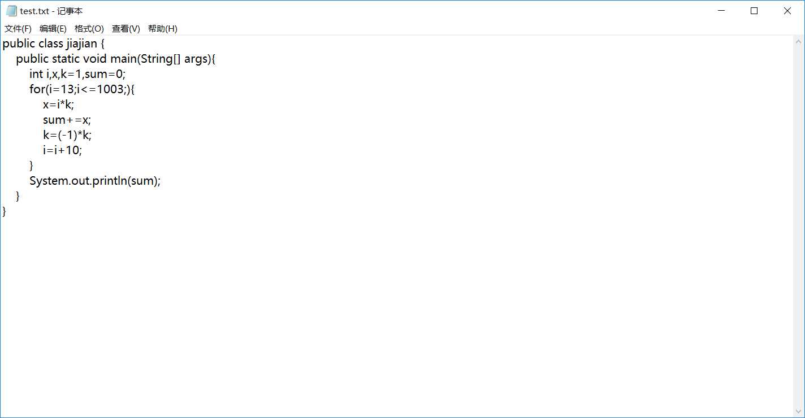Open the 帮助(H) menu
The width and height of the screenshot is (805, 418).
(163, 29)
